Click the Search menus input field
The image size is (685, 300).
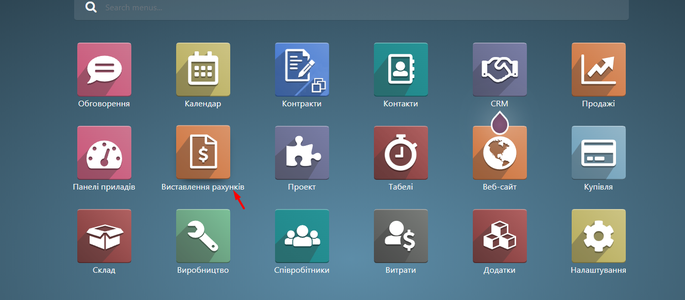pos(361,8)
